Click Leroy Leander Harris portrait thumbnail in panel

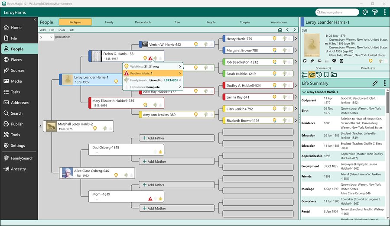(x=312, y=45)
